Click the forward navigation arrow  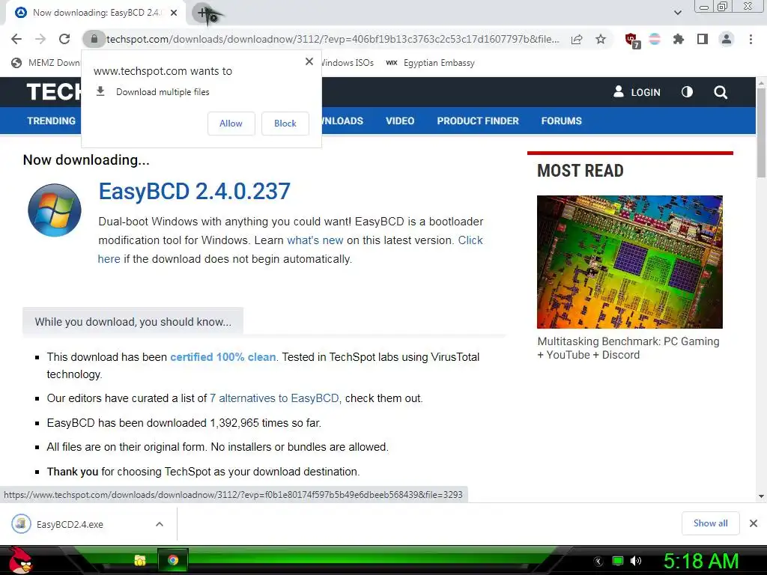(40, 39)
